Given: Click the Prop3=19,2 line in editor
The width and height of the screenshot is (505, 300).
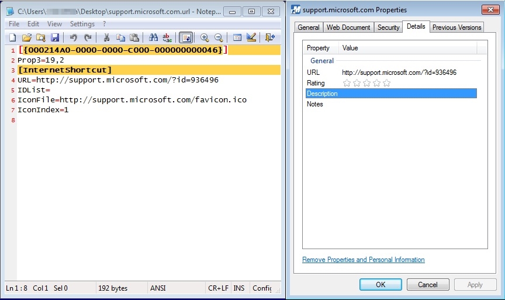Looking at the screenshot, I should tap(40, 60).
